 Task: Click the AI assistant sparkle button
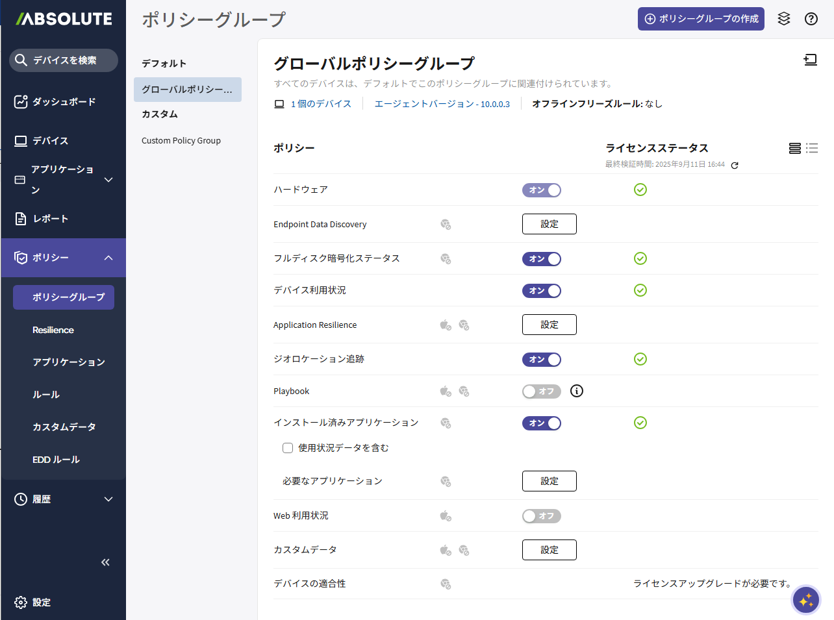point(806,601)
